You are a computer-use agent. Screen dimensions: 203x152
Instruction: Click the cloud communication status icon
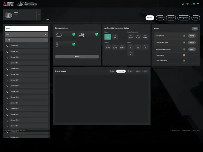pyautogui.click(x=59, y=35)
